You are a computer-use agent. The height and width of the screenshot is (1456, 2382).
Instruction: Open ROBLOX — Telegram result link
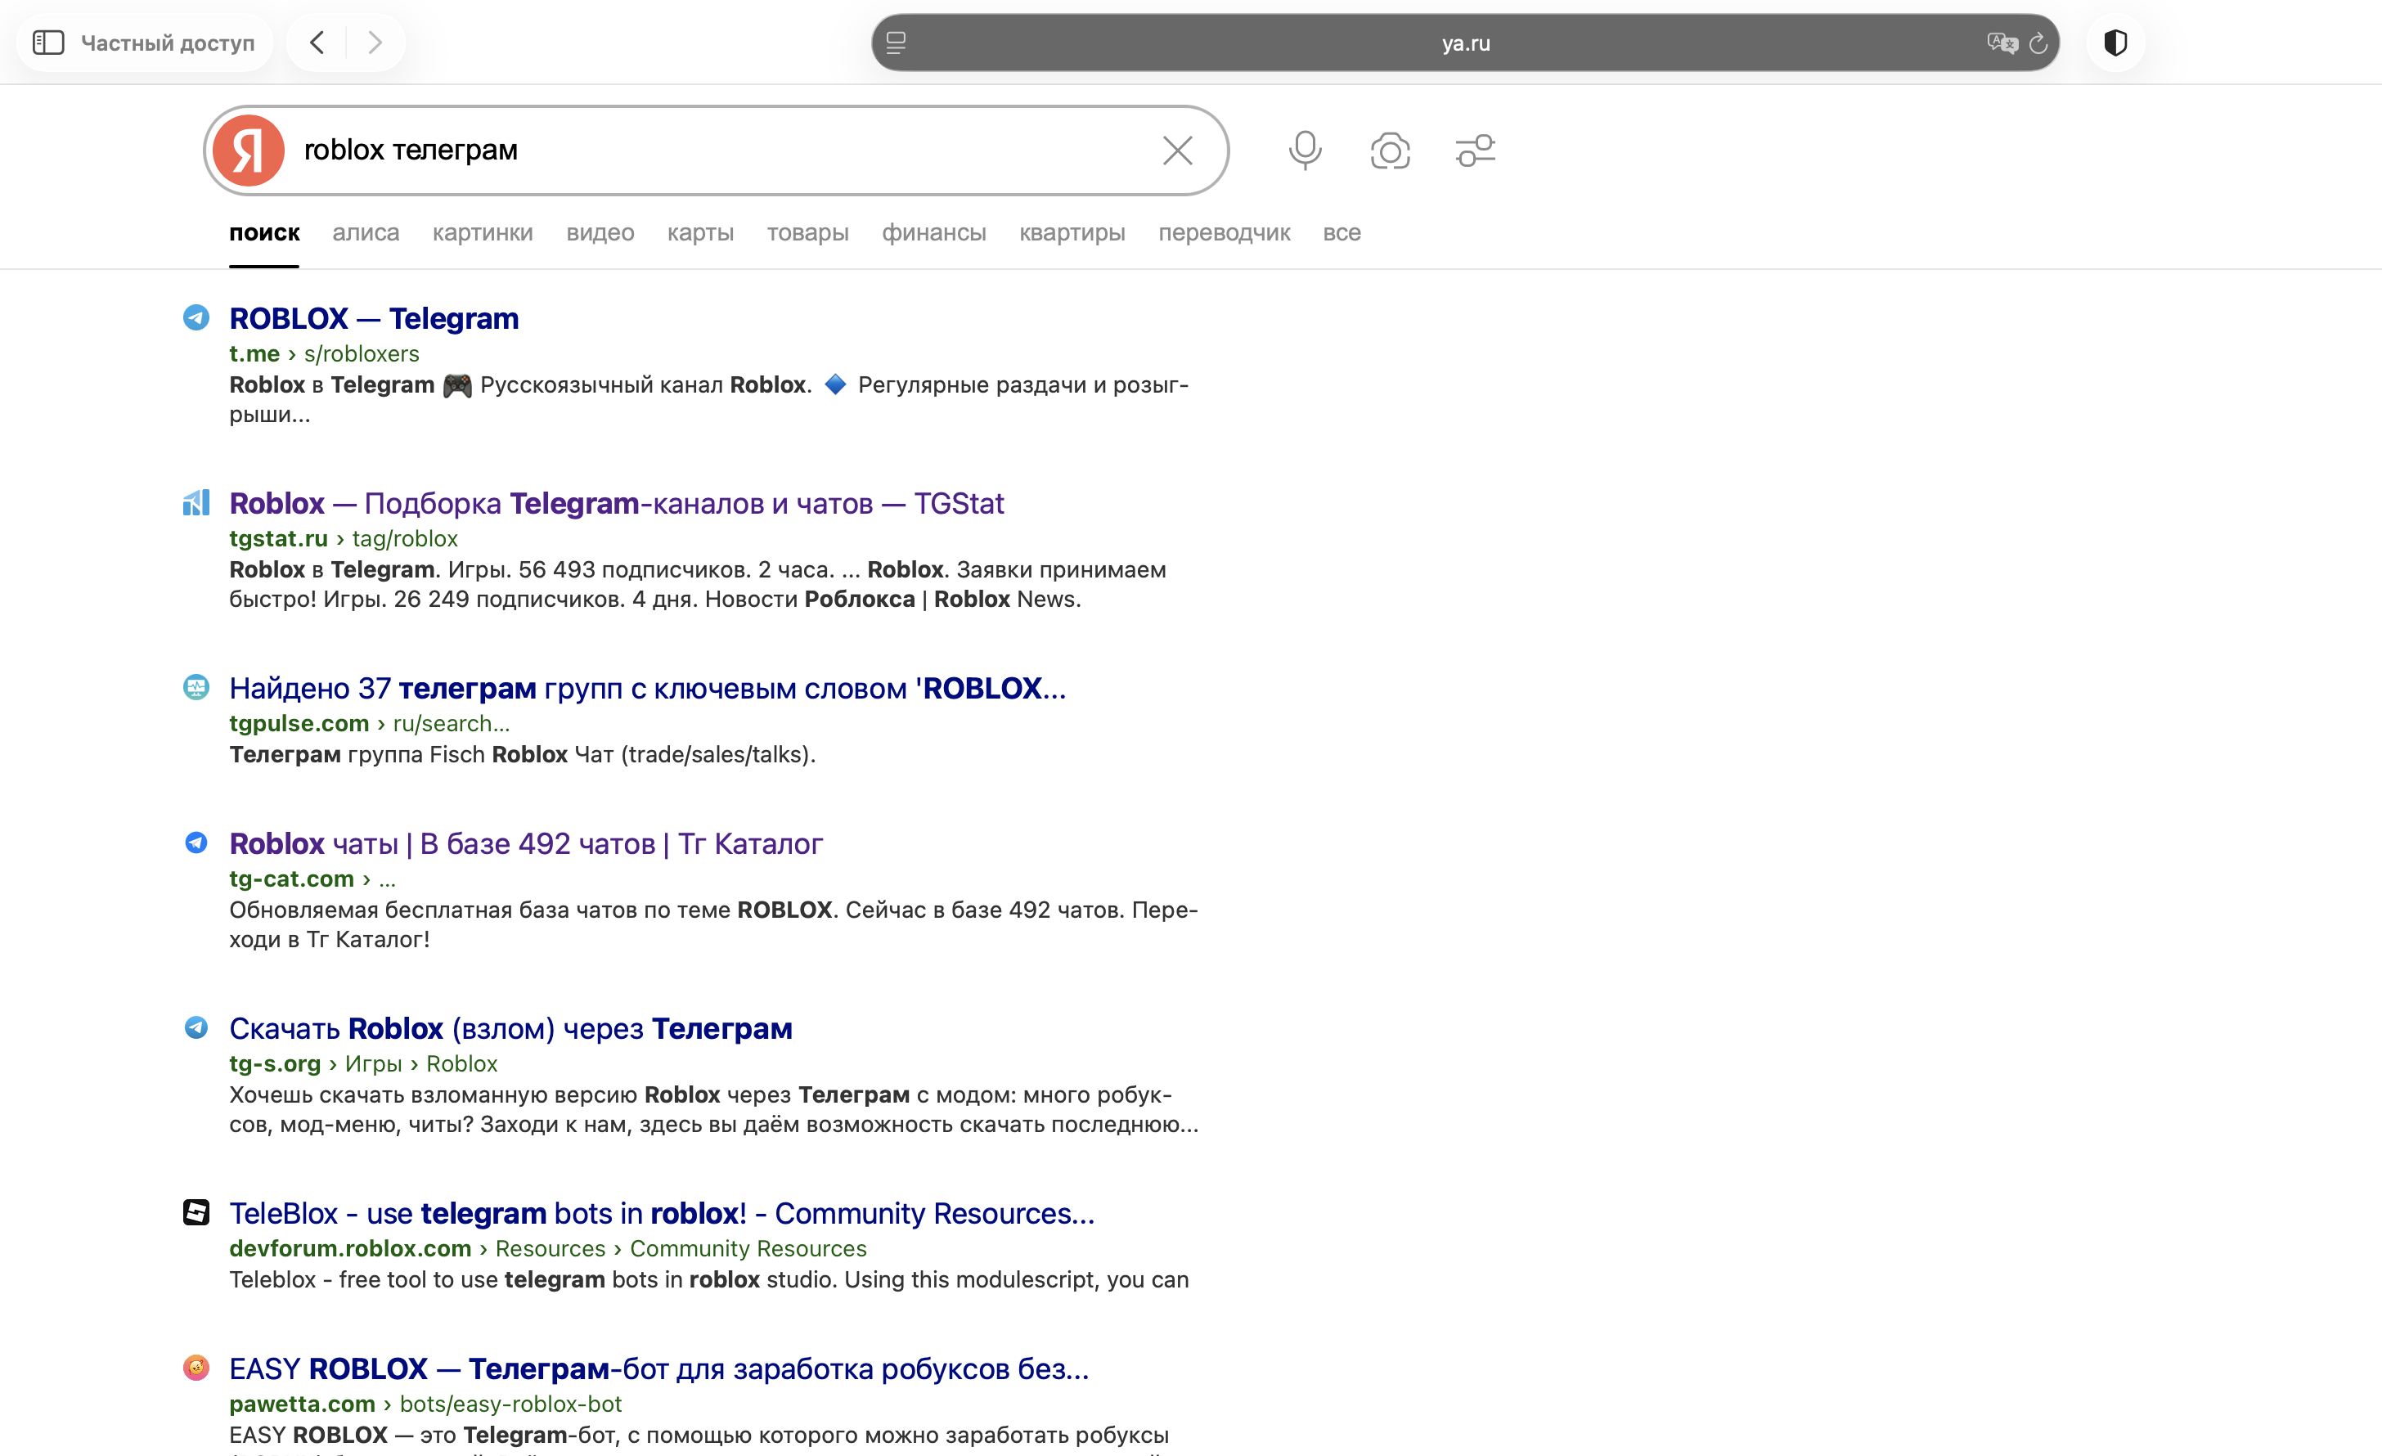pos(373,318)
